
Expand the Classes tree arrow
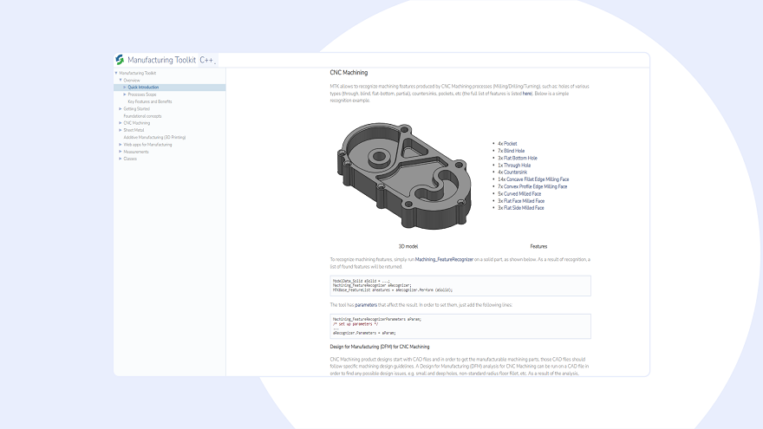(x=121, y=159)
